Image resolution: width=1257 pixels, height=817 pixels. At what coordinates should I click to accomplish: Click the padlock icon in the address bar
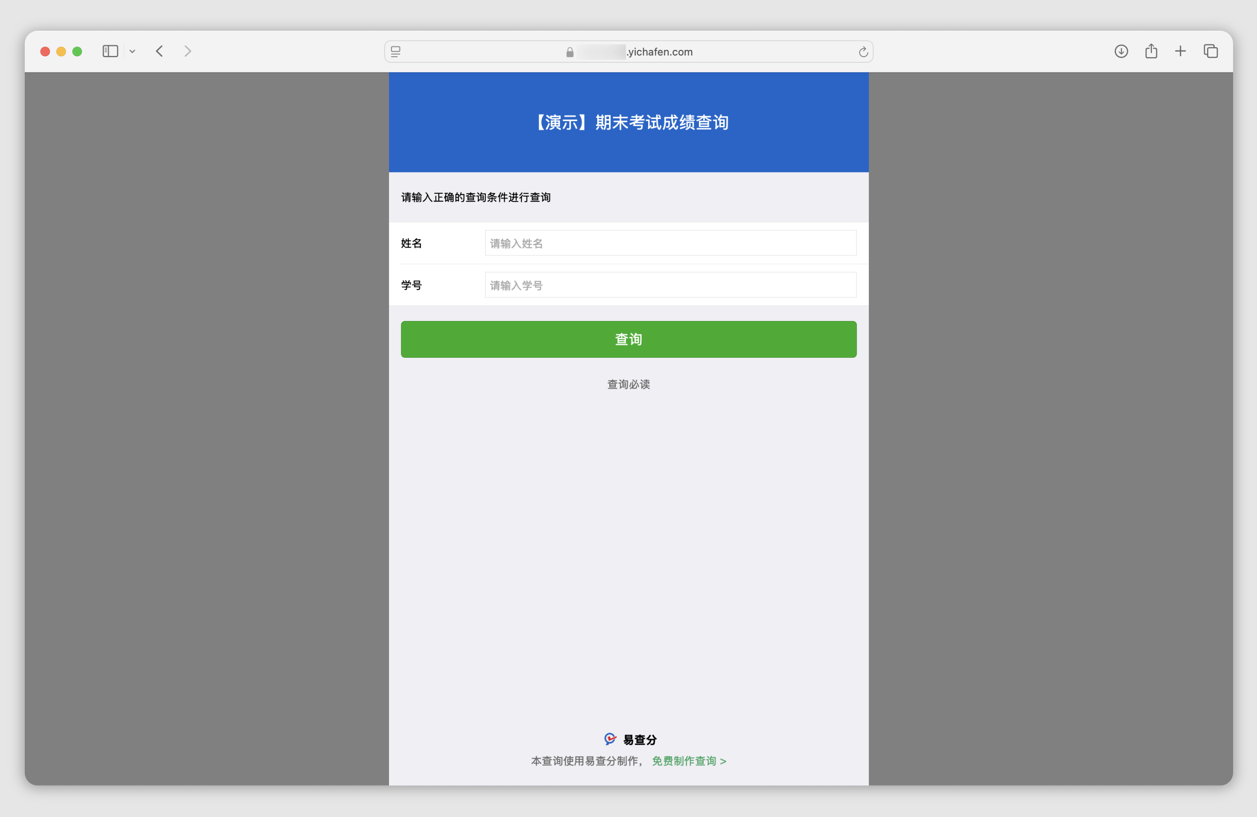(570, 52)
